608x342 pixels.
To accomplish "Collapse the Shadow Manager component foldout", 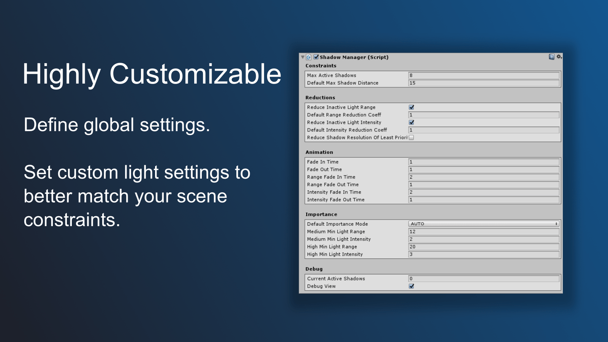I will click(x=303, y=57).
